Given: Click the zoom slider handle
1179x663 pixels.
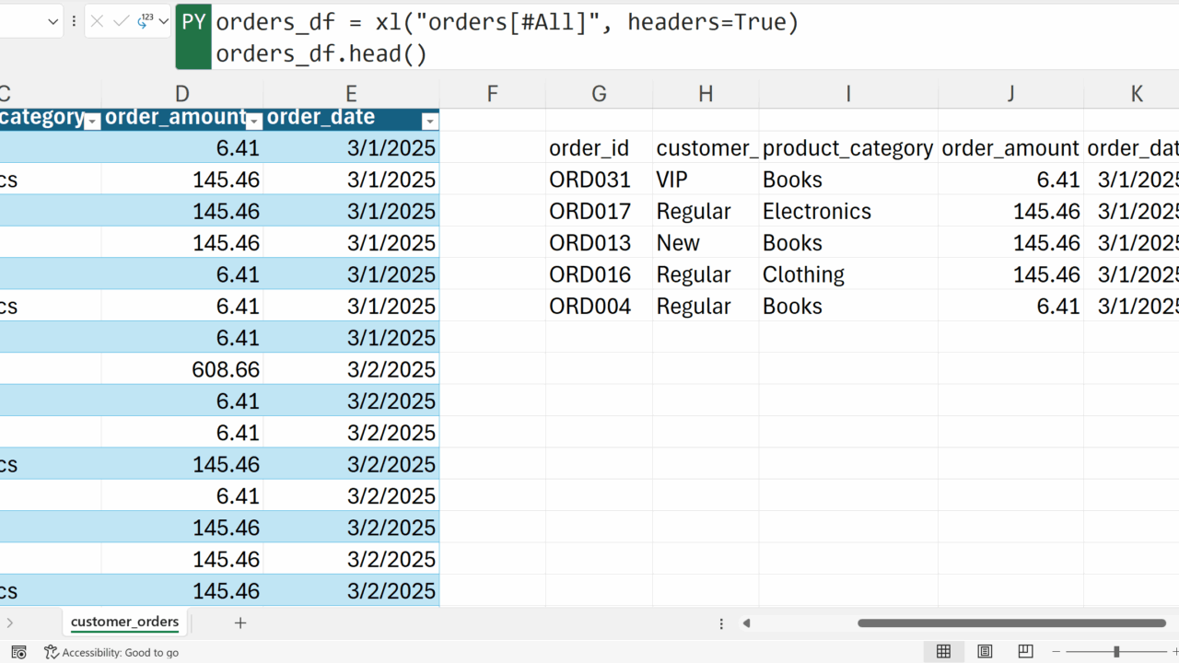Looking at the screenshot, I should [x=1116, y=652].
